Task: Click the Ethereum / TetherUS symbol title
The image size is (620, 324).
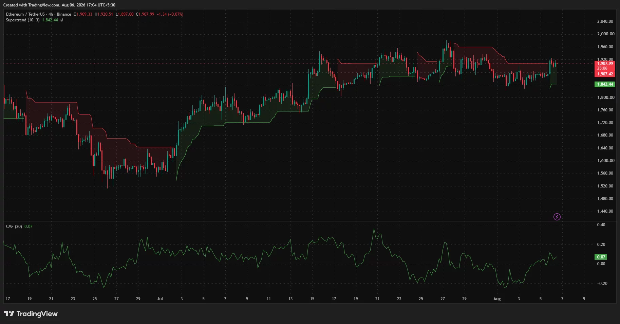Action: click(25, 14)
